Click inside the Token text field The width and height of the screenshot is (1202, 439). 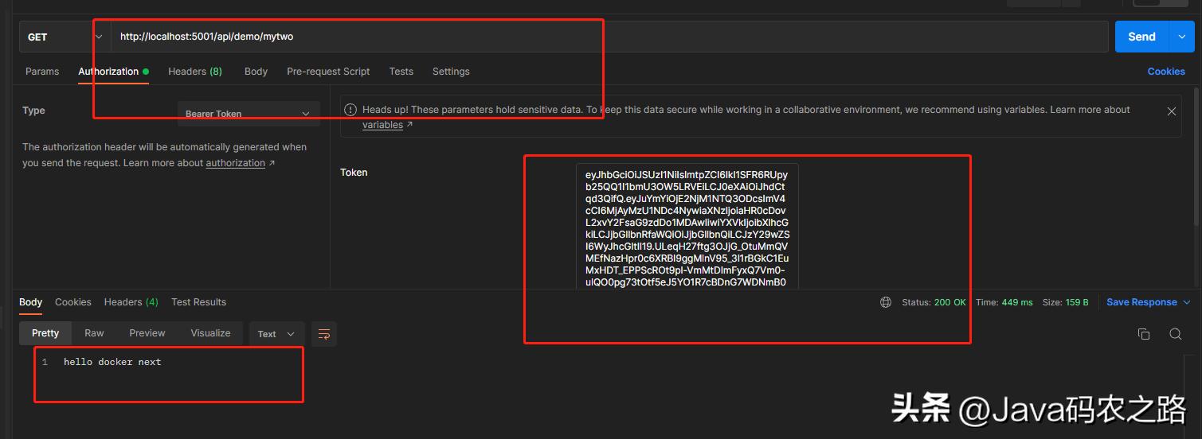point(687,226)
